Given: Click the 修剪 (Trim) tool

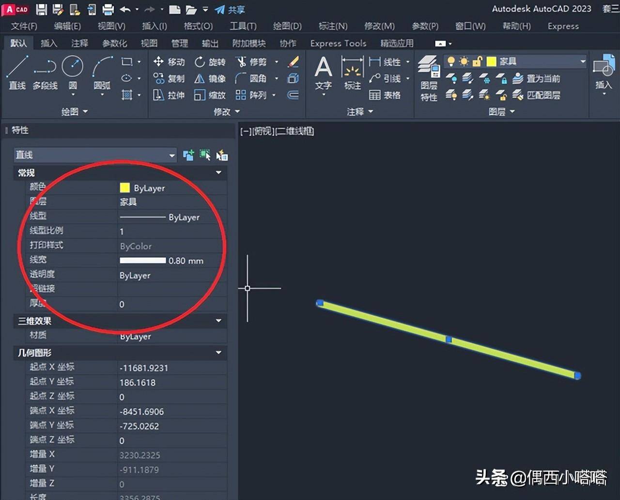Looking at the screenshot, I should (251, 61).
